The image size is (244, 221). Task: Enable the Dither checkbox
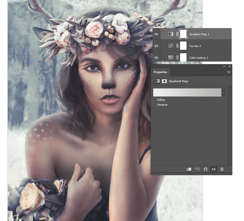click(x=154, y=100)
